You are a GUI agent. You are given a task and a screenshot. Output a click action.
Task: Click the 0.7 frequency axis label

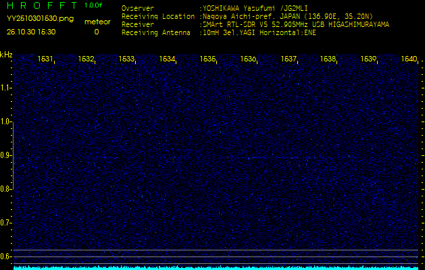tap(6, 223)
